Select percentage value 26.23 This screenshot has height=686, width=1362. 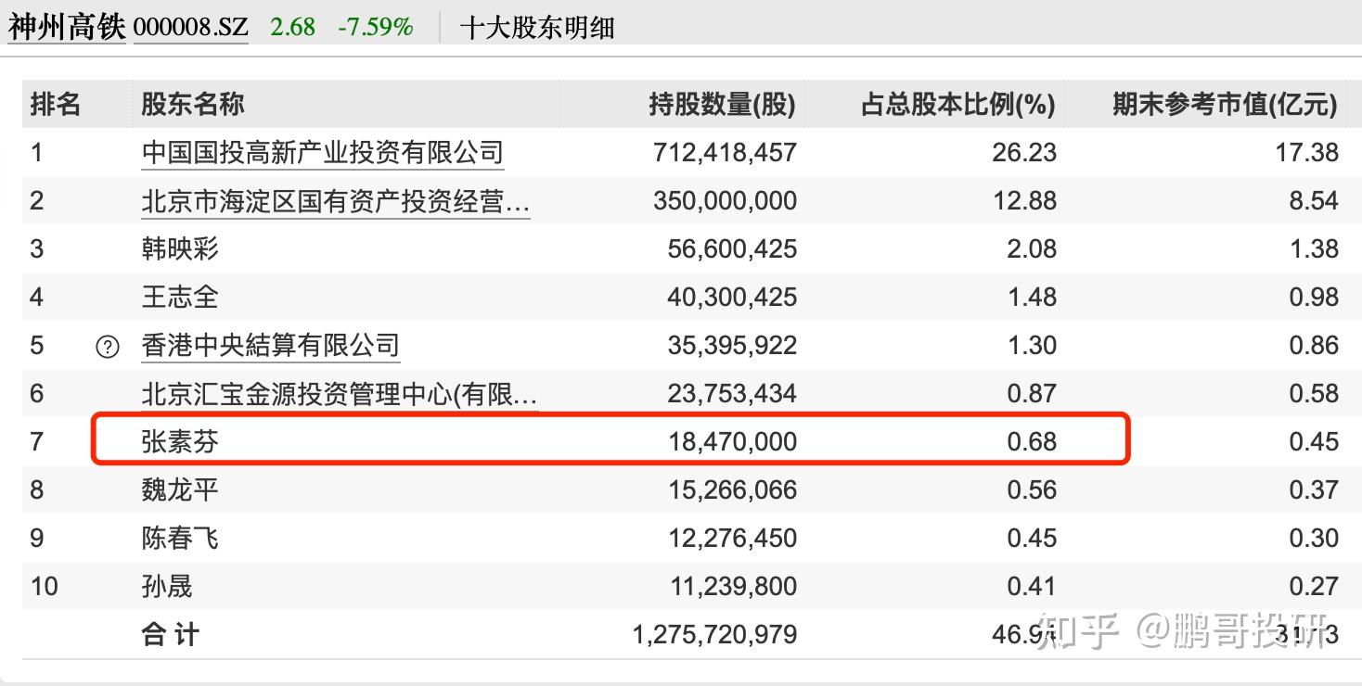tap(1024, 152)
